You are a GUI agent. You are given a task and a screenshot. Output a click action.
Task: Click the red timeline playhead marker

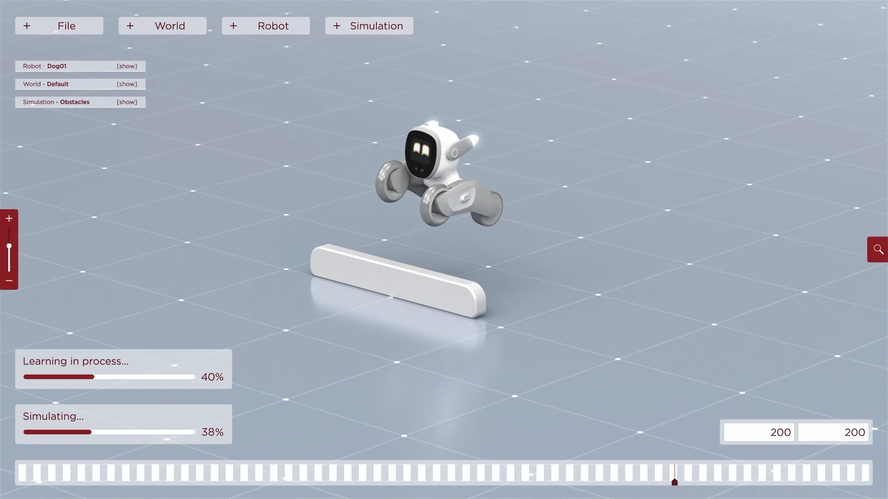tap(675, 481)
